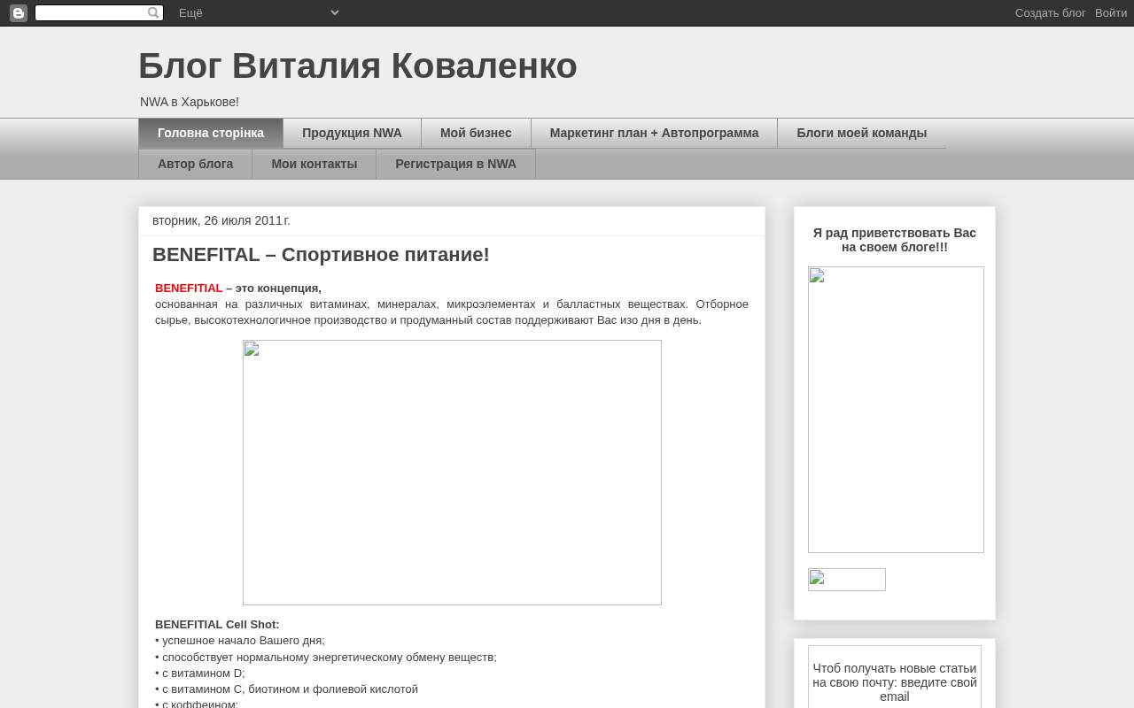Open the Ещё dropdown in navbar
1134x708 pixels.
(x=259, y=12)
